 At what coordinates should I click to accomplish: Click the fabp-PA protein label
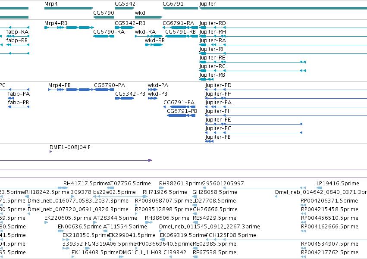(x=19, y=94)
